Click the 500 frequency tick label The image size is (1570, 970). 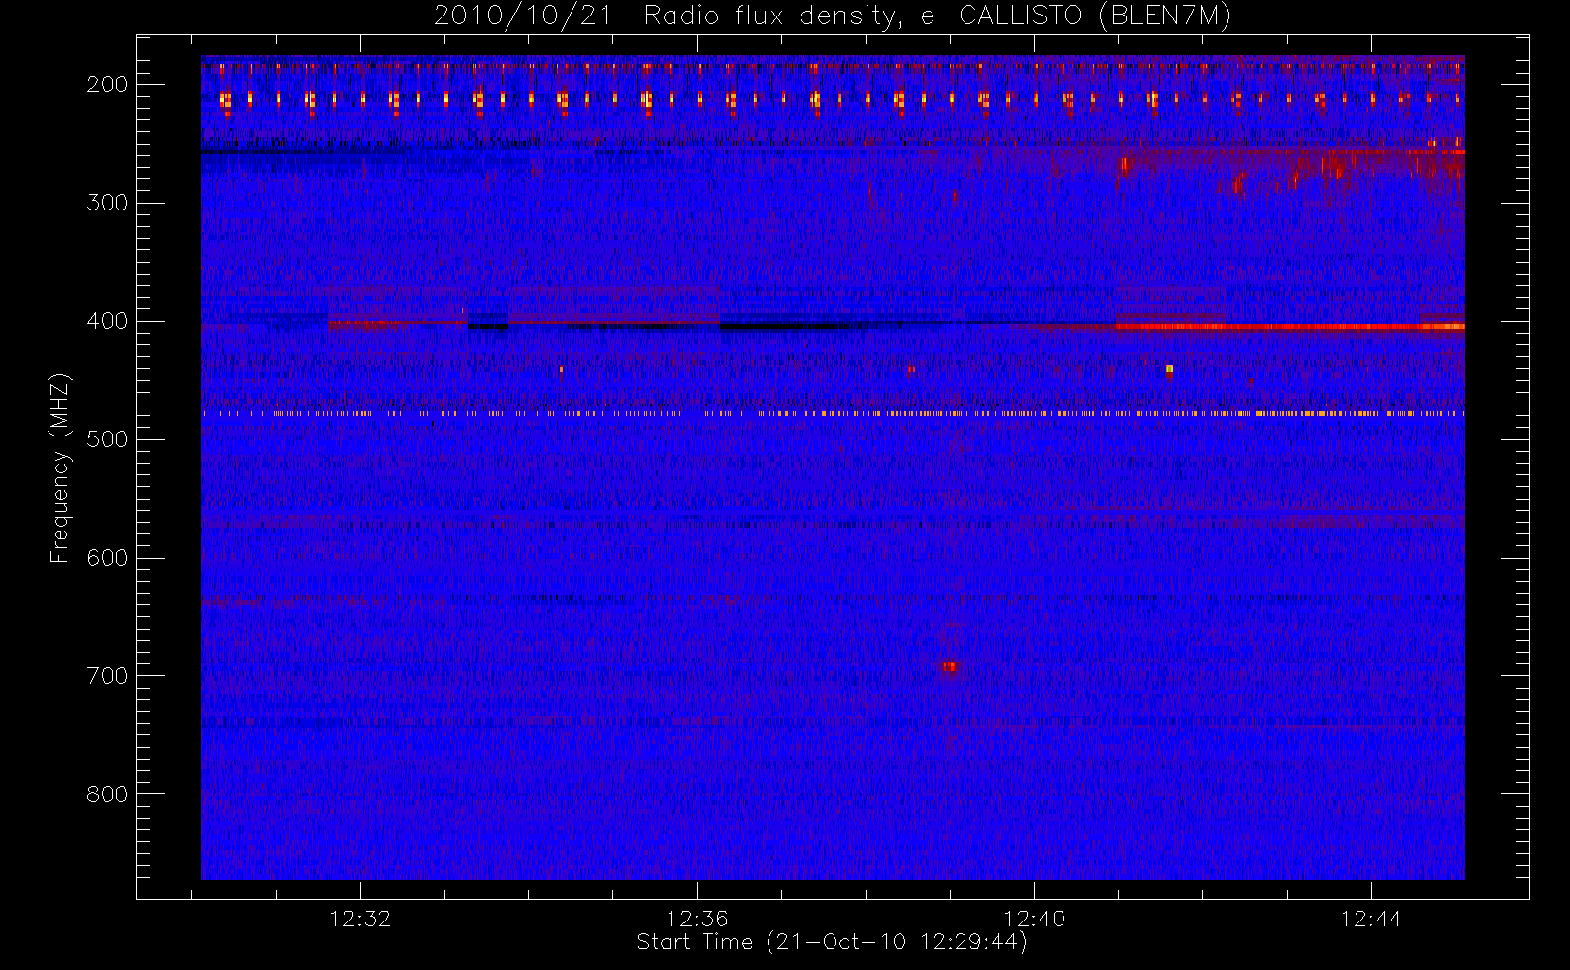[108, 439]
